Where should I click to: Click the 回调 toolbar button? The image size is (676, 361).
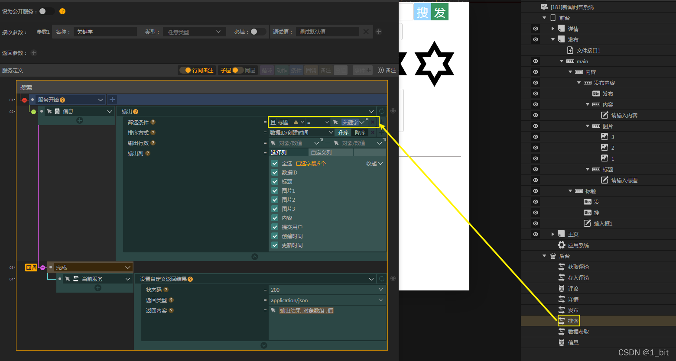pyautogui.click(x=311, y=70)
